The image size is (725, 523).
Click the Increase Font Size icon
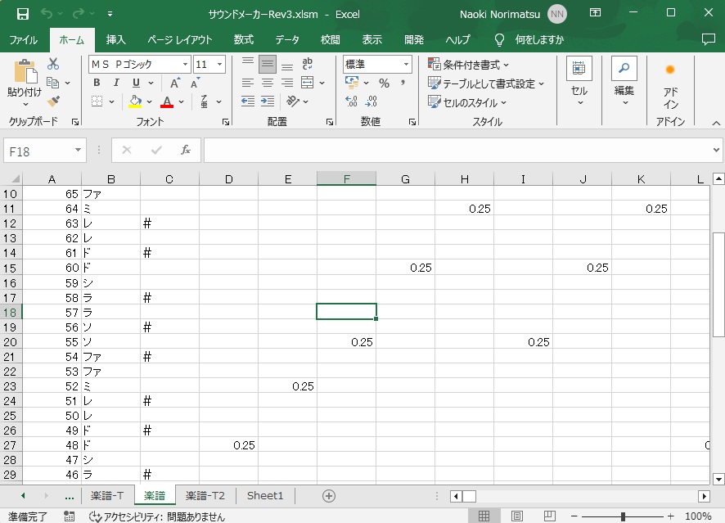pos(175,83)
